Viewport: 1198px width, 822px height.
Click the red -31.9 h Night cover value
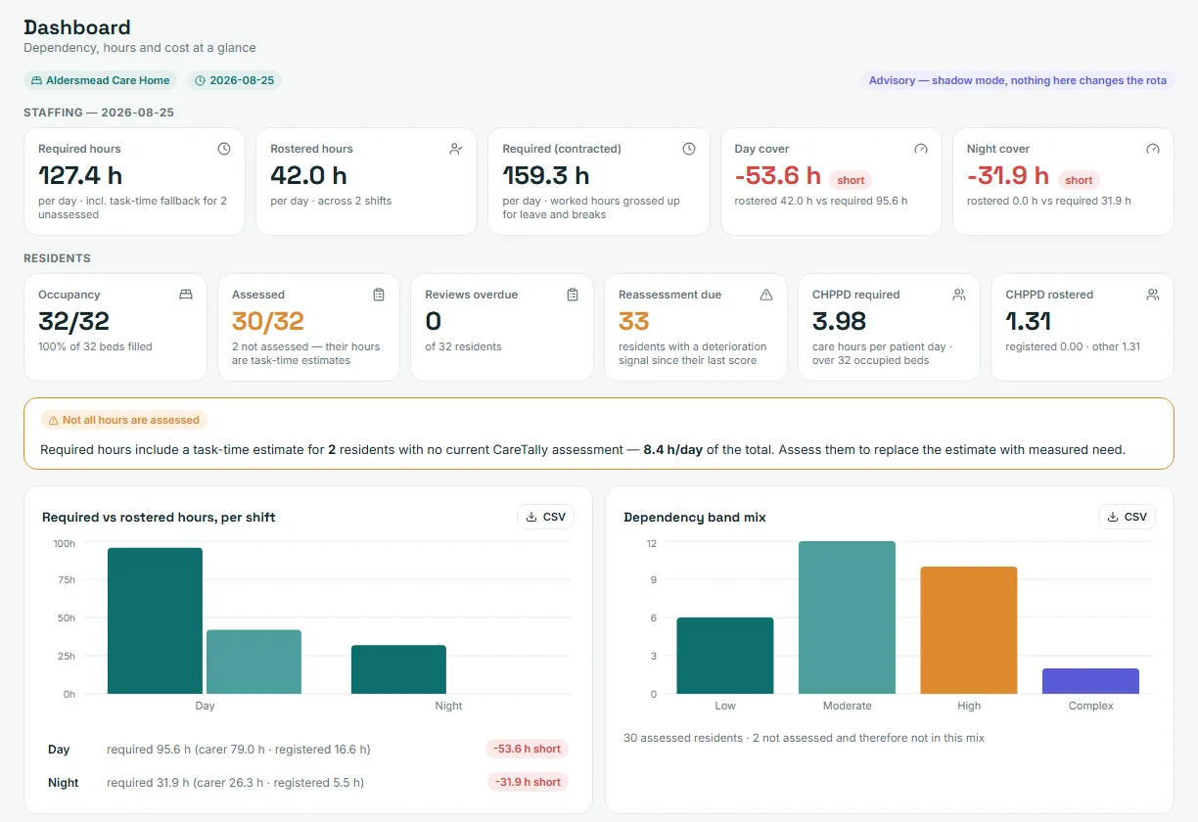coord(1008,176)
